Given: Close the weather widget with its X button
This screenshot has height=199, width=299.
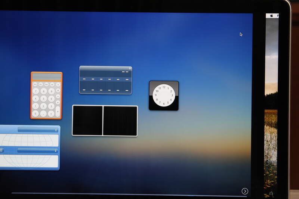Looking at the screenshot, I should [x=130, y=68].
